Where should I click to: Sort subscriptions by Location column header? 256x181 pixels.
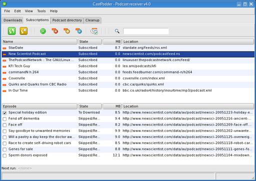point(188,41)
